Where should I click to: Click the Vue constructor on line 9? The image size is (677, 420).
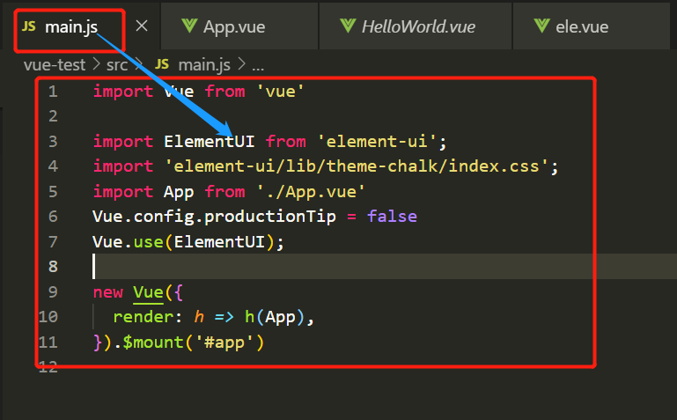[148, 292]
